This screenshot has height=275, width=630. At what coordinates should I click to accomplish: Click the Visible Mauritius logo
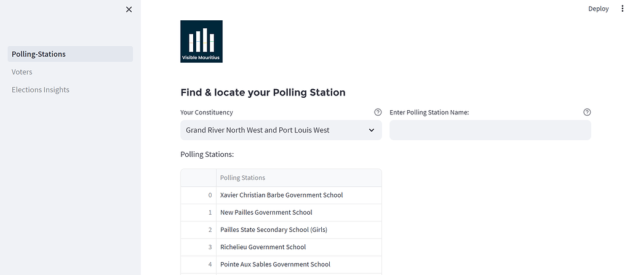point(201,41)
